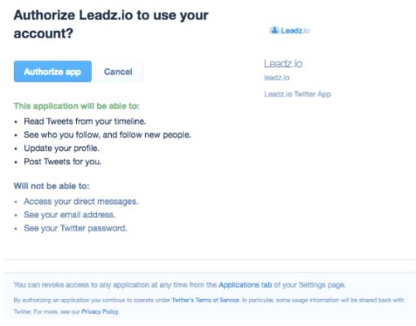Open the Privacy Policy link
This screenshot has width=416, height=326.
tap(100, 311)
